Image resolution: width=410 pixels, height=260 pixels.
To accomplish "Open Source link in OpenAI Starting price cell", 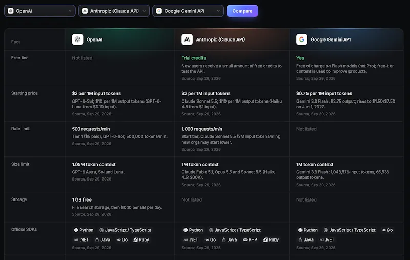I will [92, 114].
